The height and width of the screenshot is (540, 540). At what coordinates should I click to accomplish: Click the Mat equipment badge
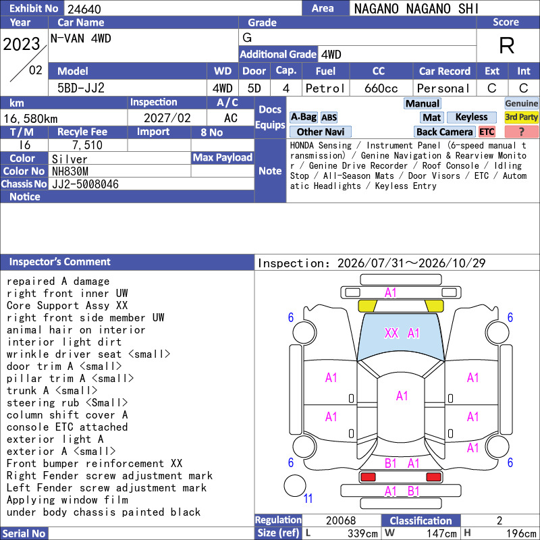pyautogui.click(x=431, y=117)
